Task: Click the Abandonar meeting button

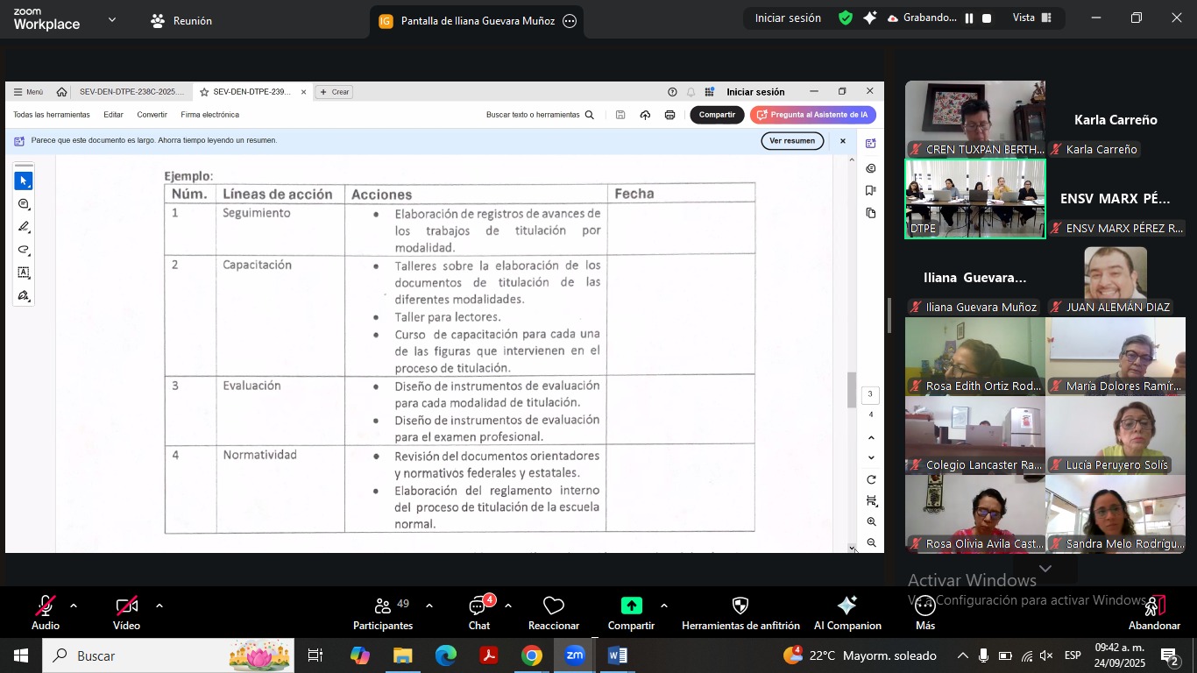Action: point(1154,613)
